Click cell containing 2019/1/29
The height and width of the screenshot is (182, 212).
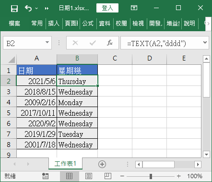36,133
